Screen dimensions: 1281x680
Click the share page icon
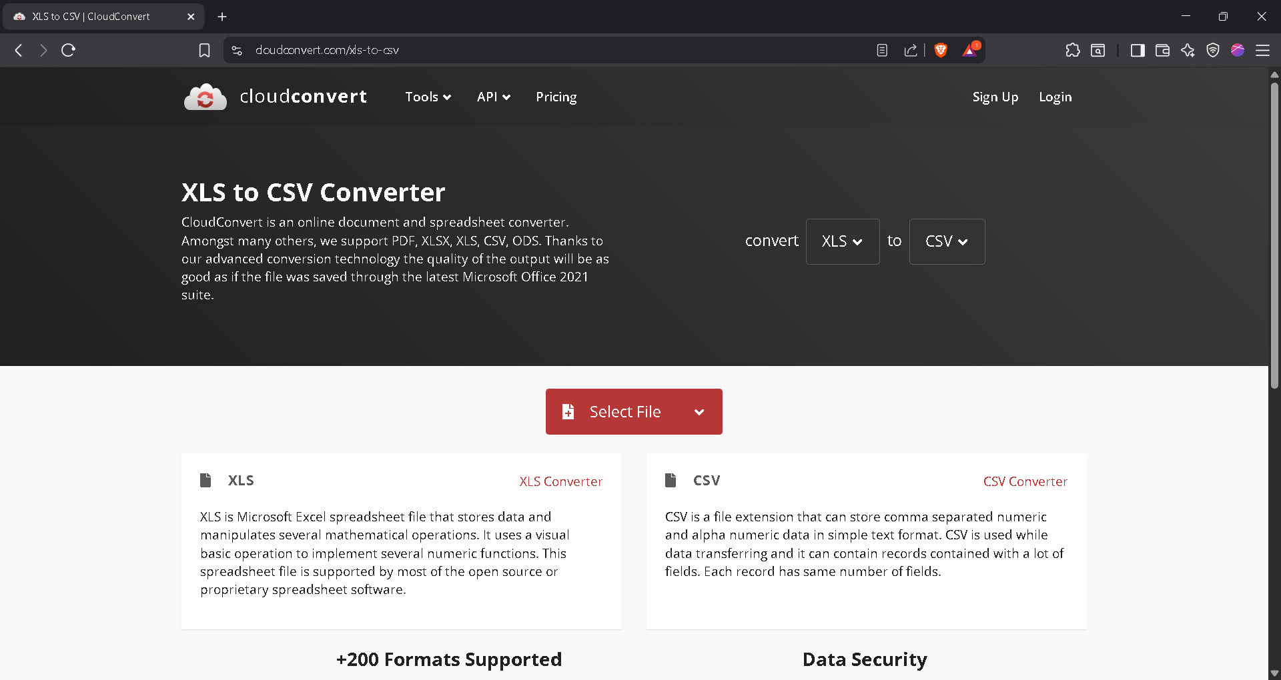point(911,50)
